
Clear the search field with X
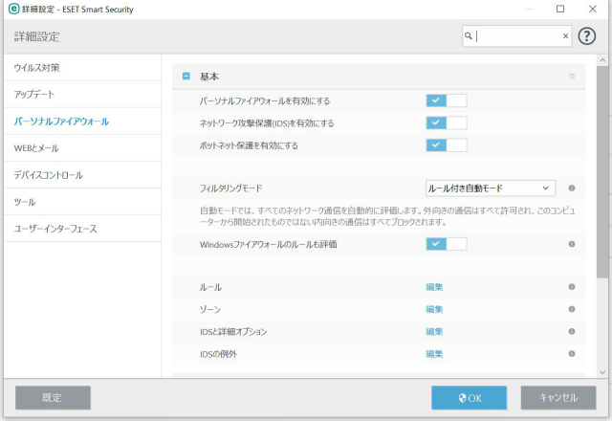[565, 36]
